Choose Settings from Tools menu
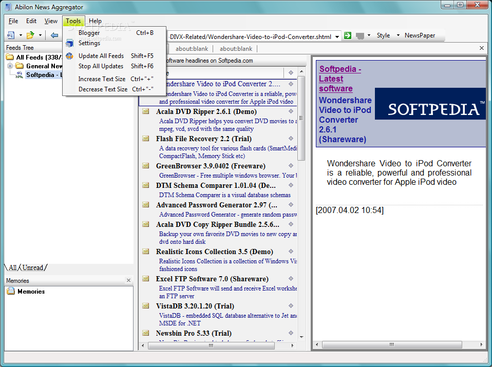 (114, 43)
